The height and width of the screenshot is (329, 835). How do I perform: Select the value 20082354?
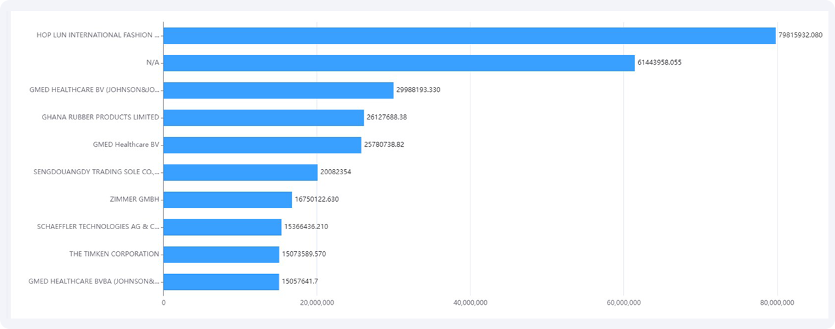tap(336, 172)
